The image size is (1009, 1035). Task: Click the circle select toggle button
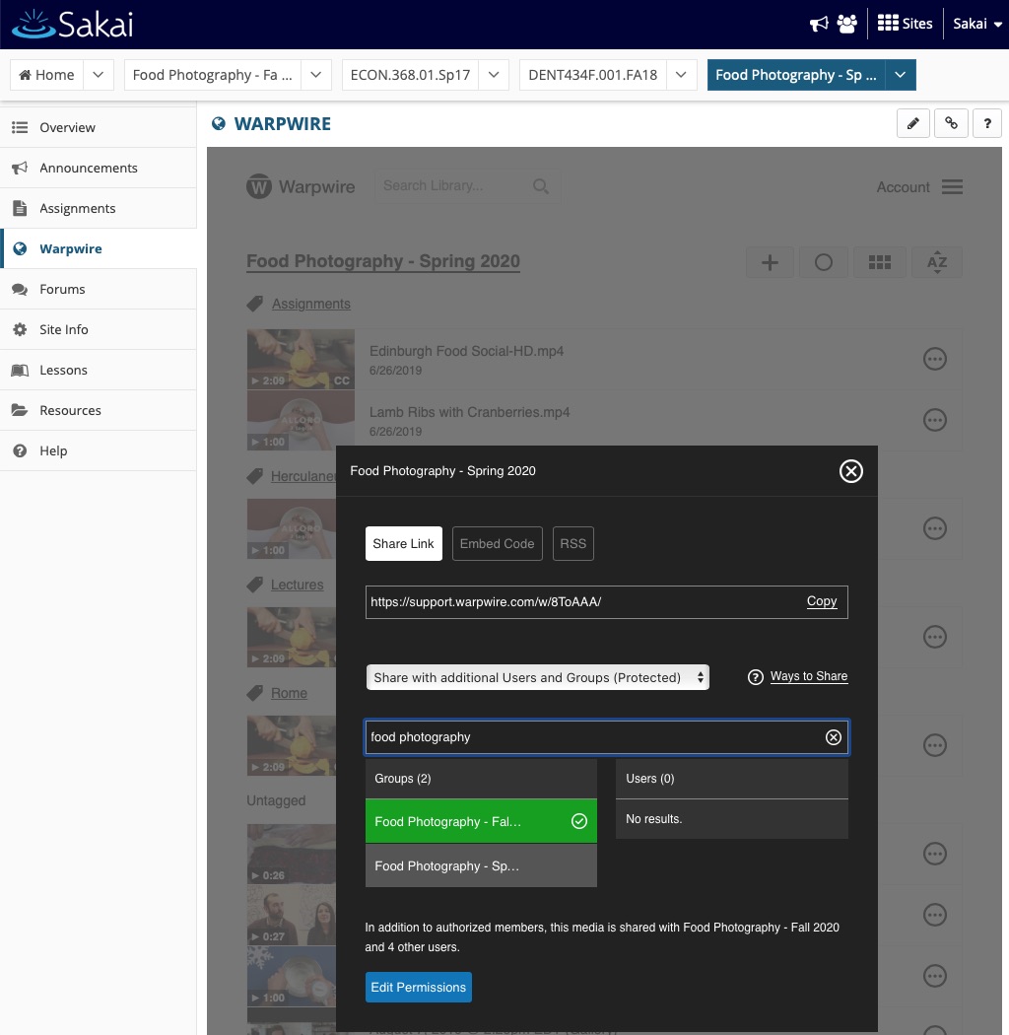pos(824,263)
